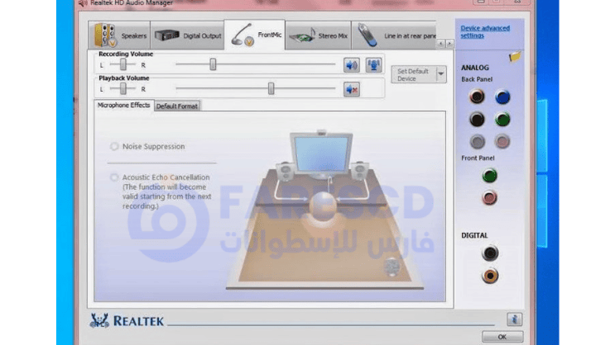
Task: Open Device advanced settings link
Action: click(x=485, y=32)
